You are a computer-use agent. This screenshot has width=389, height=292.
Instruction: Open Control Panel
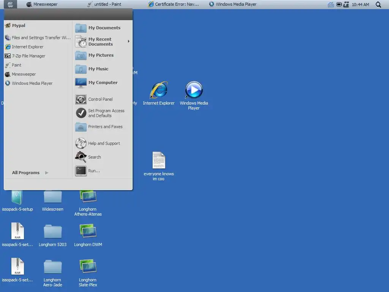[103, 99]
